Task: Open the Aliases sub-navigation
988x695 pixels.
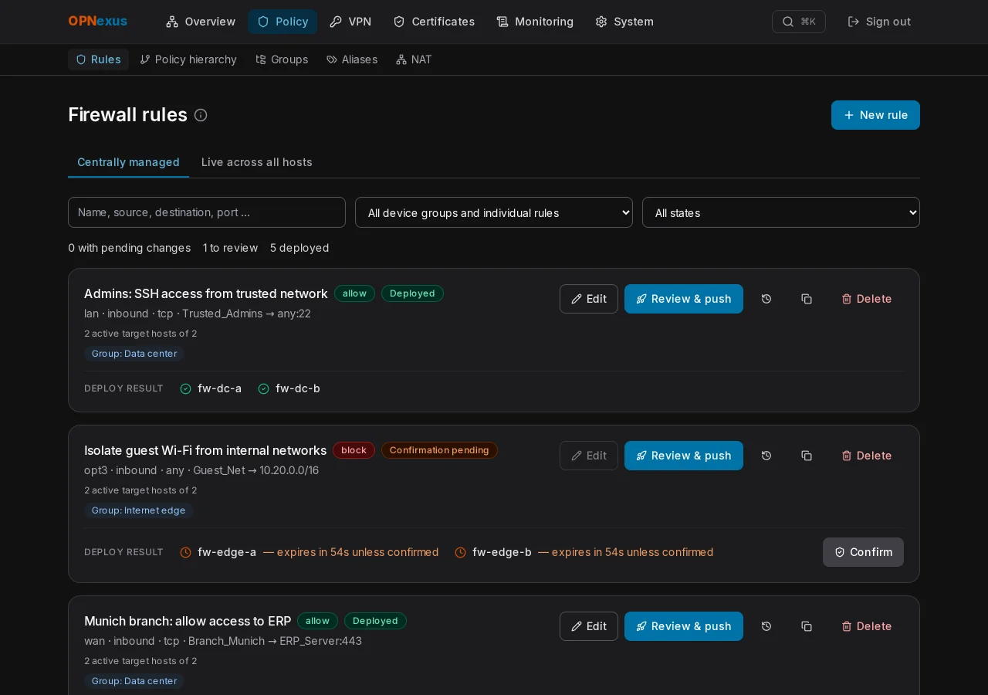Action: [x=352, y=59]
